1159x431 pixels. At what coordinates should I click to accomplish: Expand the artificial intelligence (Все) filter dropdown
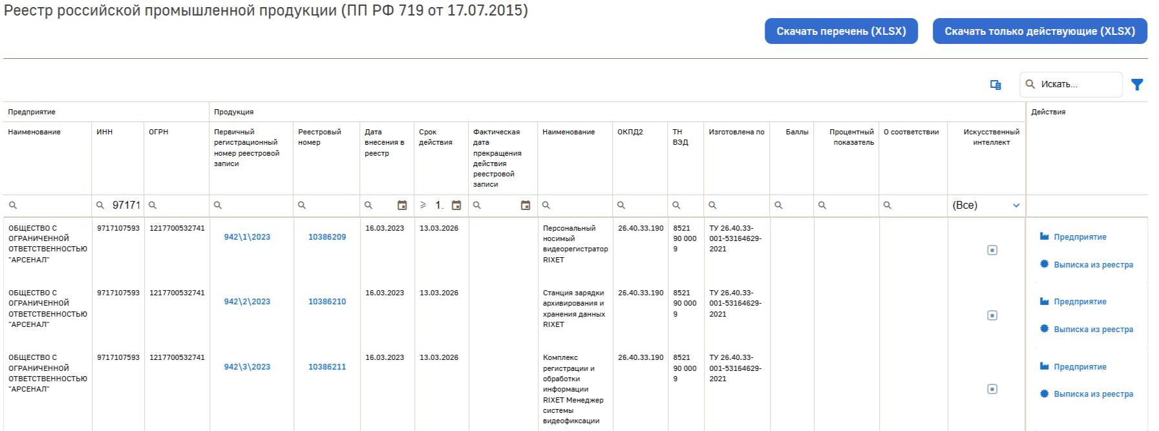pyautogui.click(x=1016, y=205)
